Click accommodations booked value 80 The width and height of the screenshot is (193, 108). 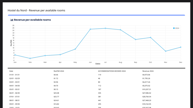point(99,82)
